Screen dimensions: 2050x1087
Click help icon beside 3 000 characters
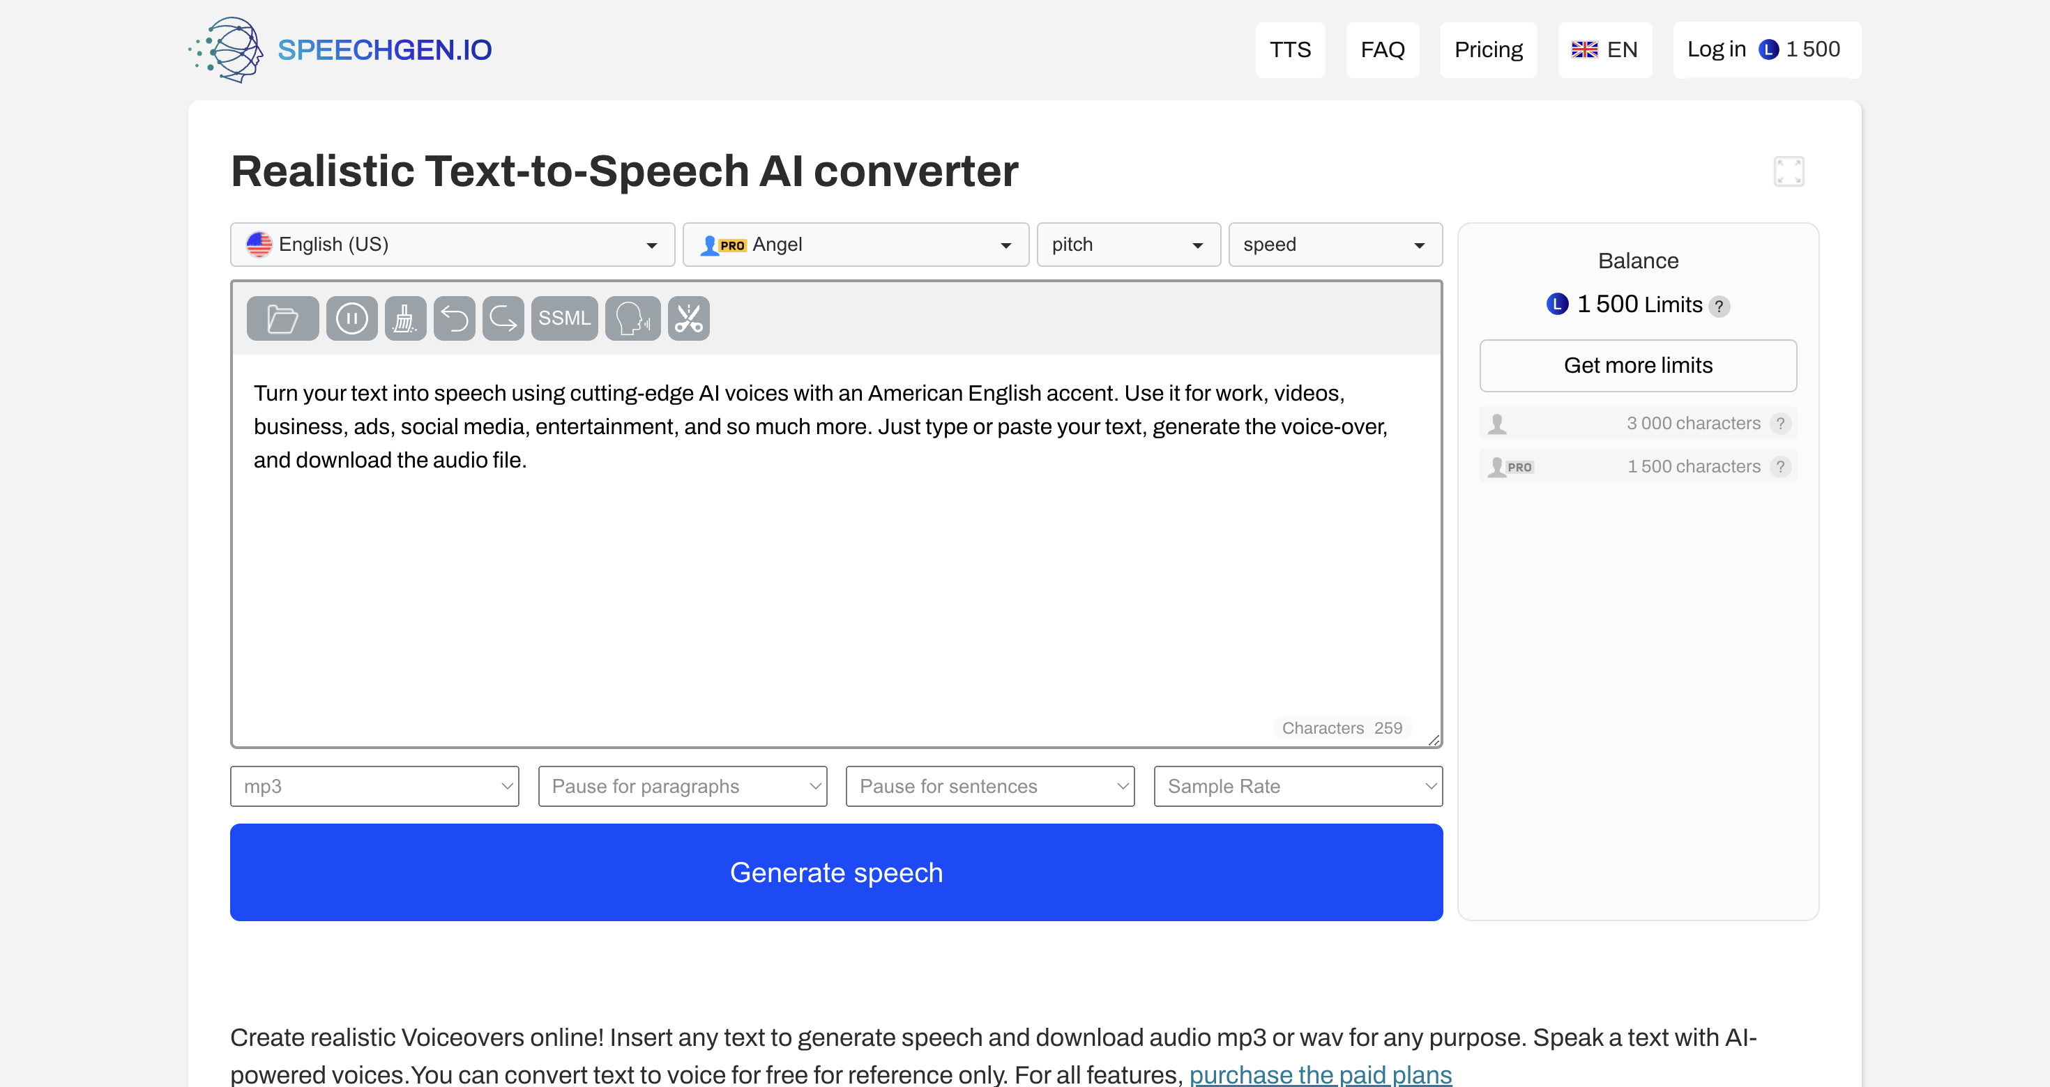pos(1781,424)
